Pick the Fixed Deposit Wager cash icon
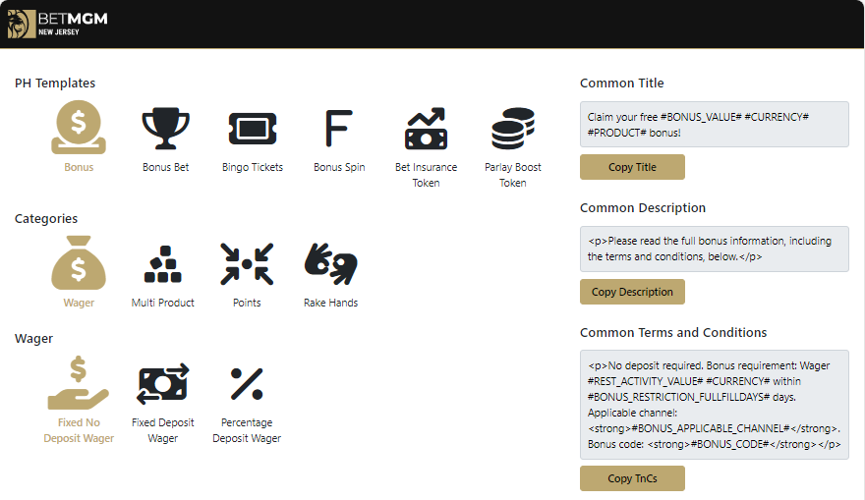865x500 pixels. click(163, 384)
